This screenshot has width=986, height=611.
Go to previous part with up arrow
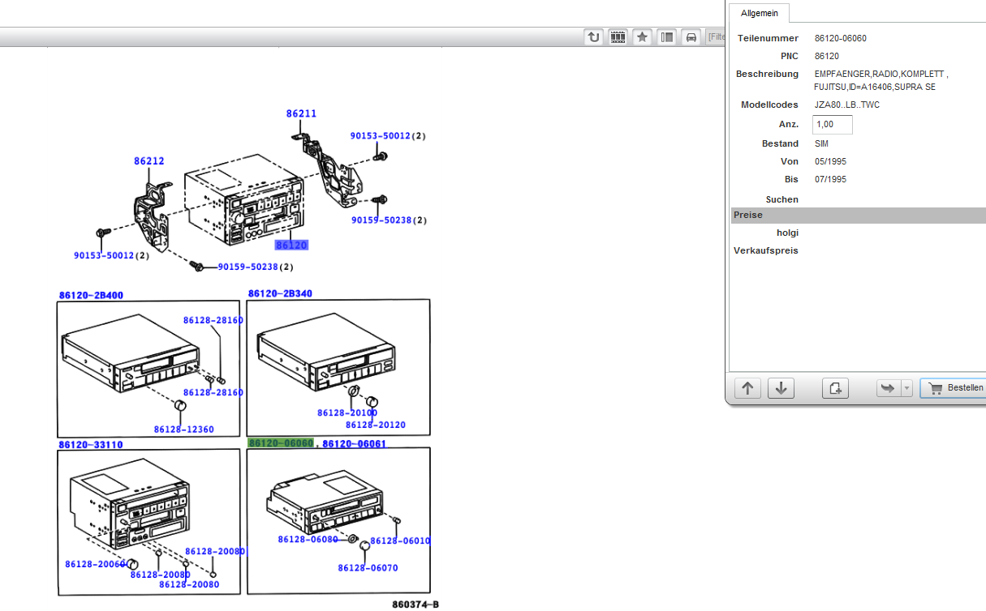point(747,388)
